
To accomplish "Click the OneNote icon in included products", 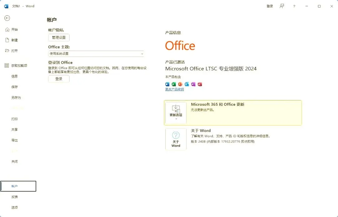I will [x=193, y=84].
